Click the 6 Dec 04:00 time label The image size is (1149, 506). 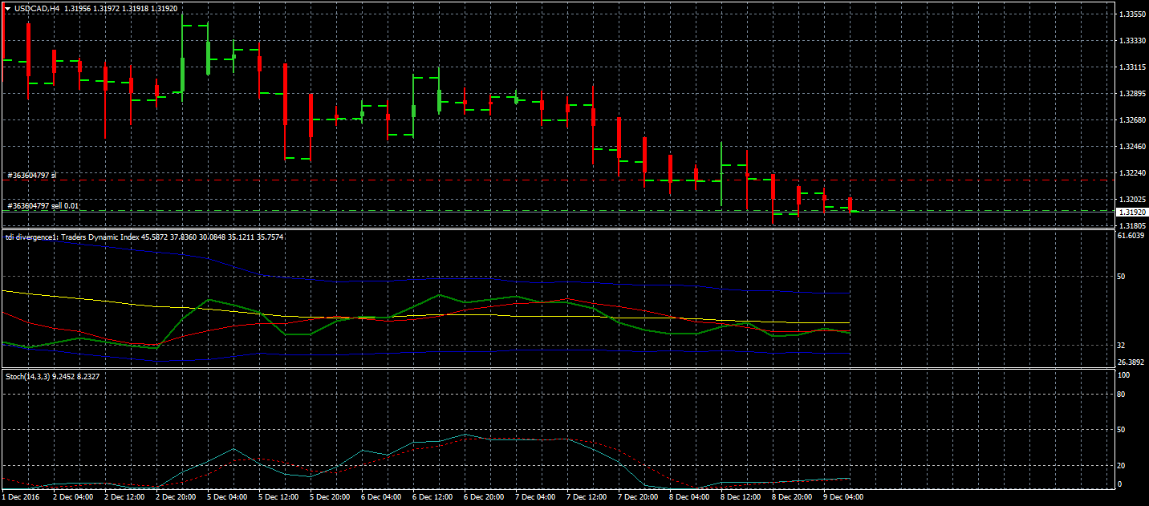click(x=381, y=497)
